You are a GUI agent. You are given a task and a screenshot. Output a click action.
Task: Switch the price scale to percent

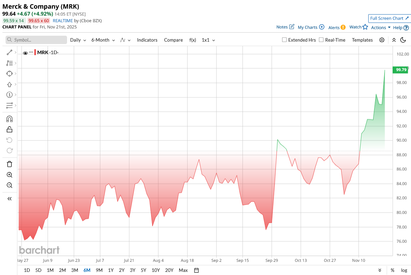click(392, 270)
